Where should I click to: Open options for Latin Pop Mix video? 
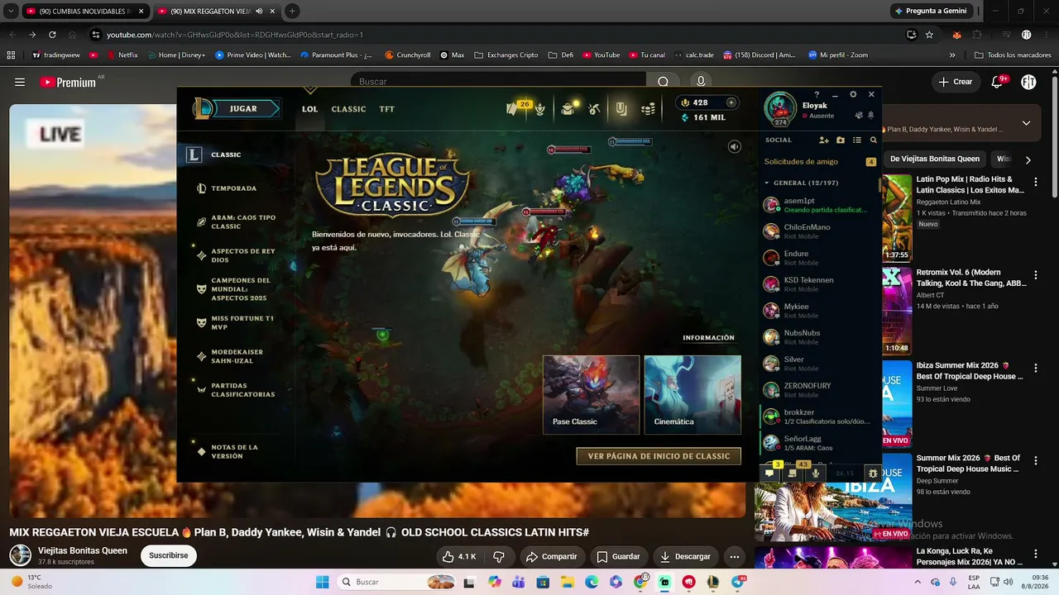pyautogui.click(x=1035, y=182)
